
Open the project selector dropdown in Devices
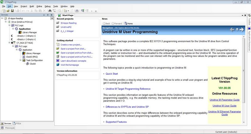click(x=52, y=18)
